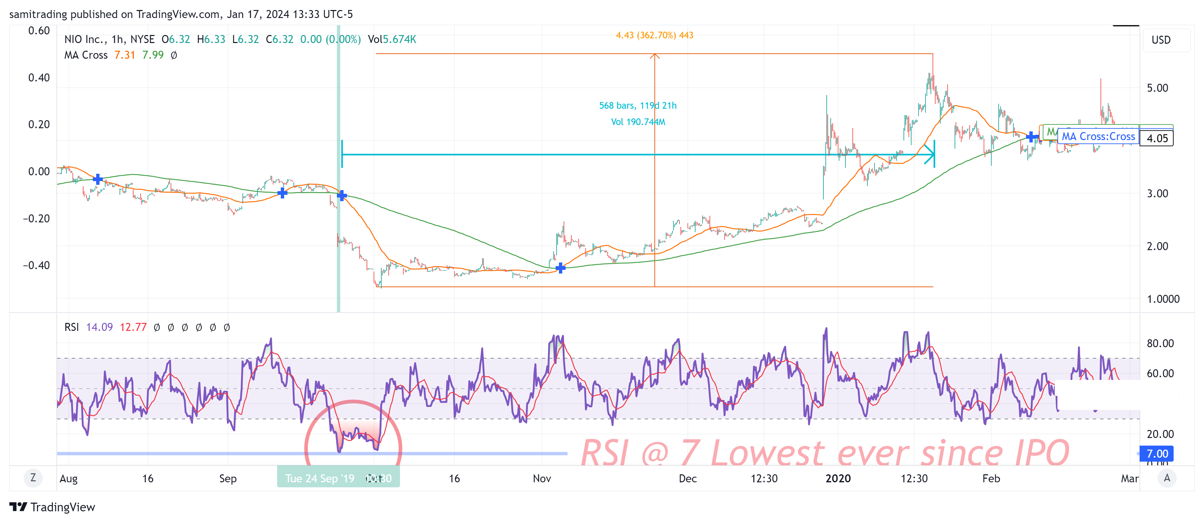Click the blue MA cross marker near November

click(560, 268)
